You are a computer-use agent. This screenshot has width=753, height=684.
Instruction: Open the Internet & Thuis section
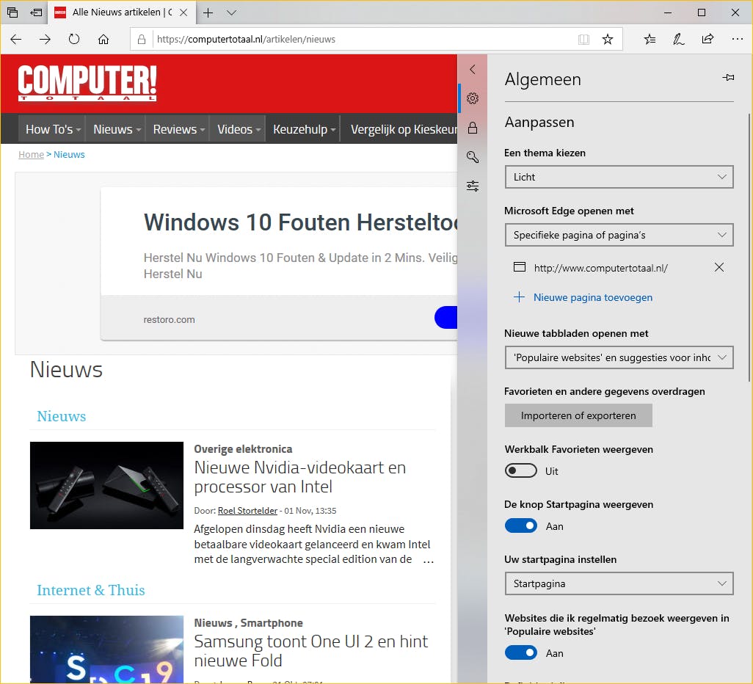[91, 590]
